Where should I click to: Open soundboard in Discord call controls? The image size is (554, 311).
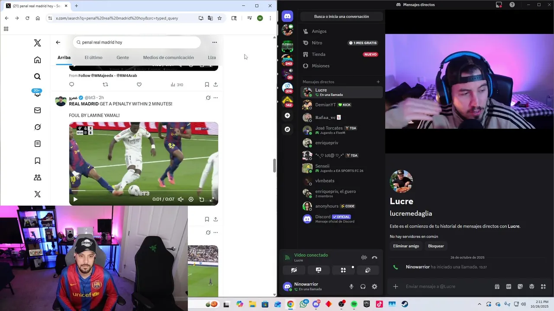[368, 270]
